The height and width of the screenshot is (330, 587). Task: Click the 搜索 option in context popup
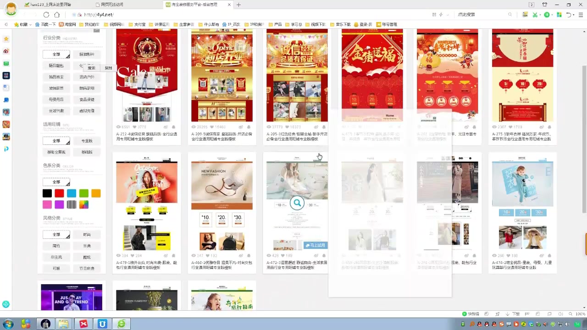pos(92,68)
